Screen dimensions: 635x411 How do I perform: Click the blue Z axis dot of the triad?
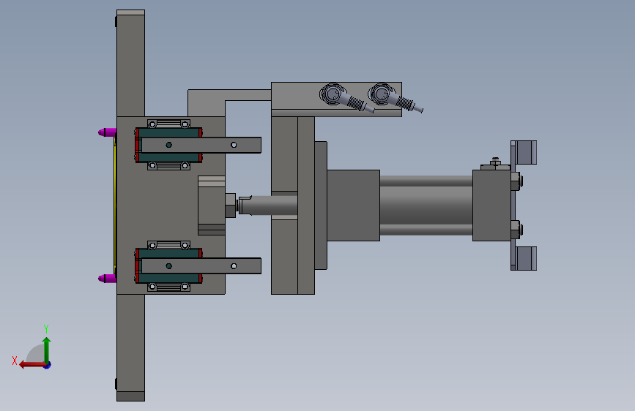[48, 366]
